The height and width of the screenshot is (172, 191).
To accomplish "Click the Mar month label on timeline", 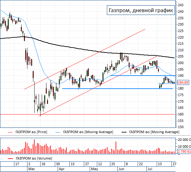I will pyautogui.click(x=32, y=169).
